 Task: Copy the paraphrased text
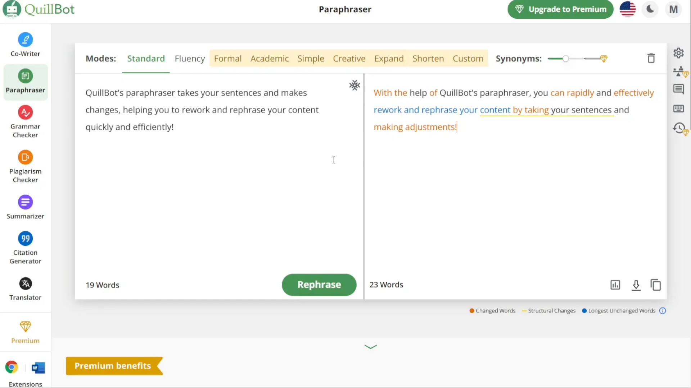point(656,285)
